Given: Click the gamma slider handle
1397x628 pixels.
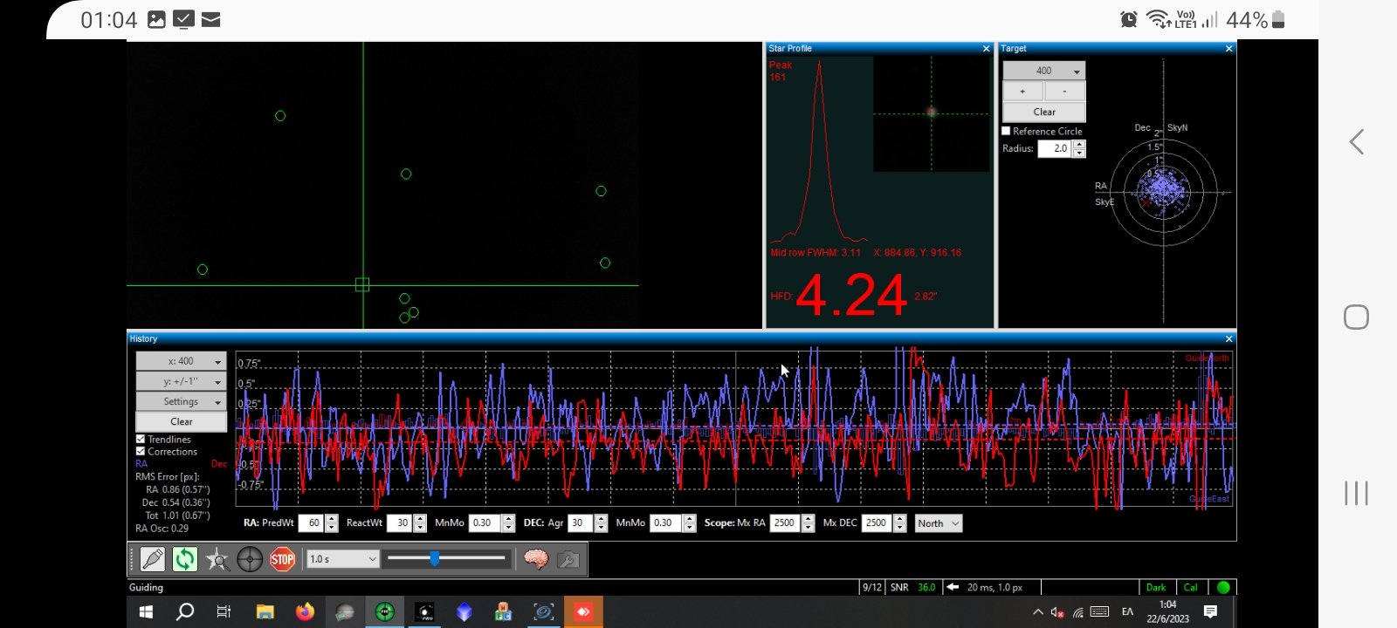Looking at the screenshot, I should pos(435,559).
